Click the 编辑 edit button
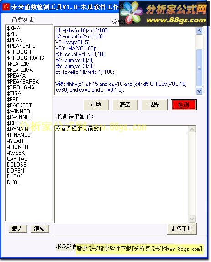Screen dimensions: 211x262 [x=40, y=229]
